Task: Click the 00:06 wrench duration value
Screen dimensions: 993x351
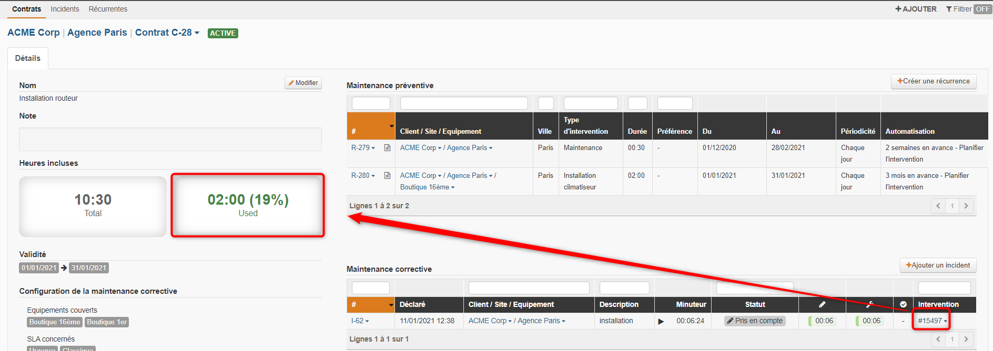Action: pos(871,321)
